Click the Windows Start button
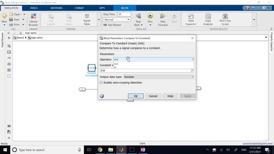Viewport: 274px width, 154px height. coord(5,150)
